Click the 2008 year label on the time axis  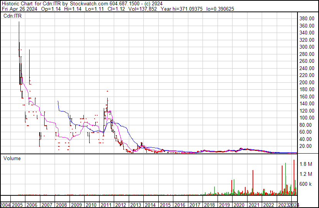[62, 204]
